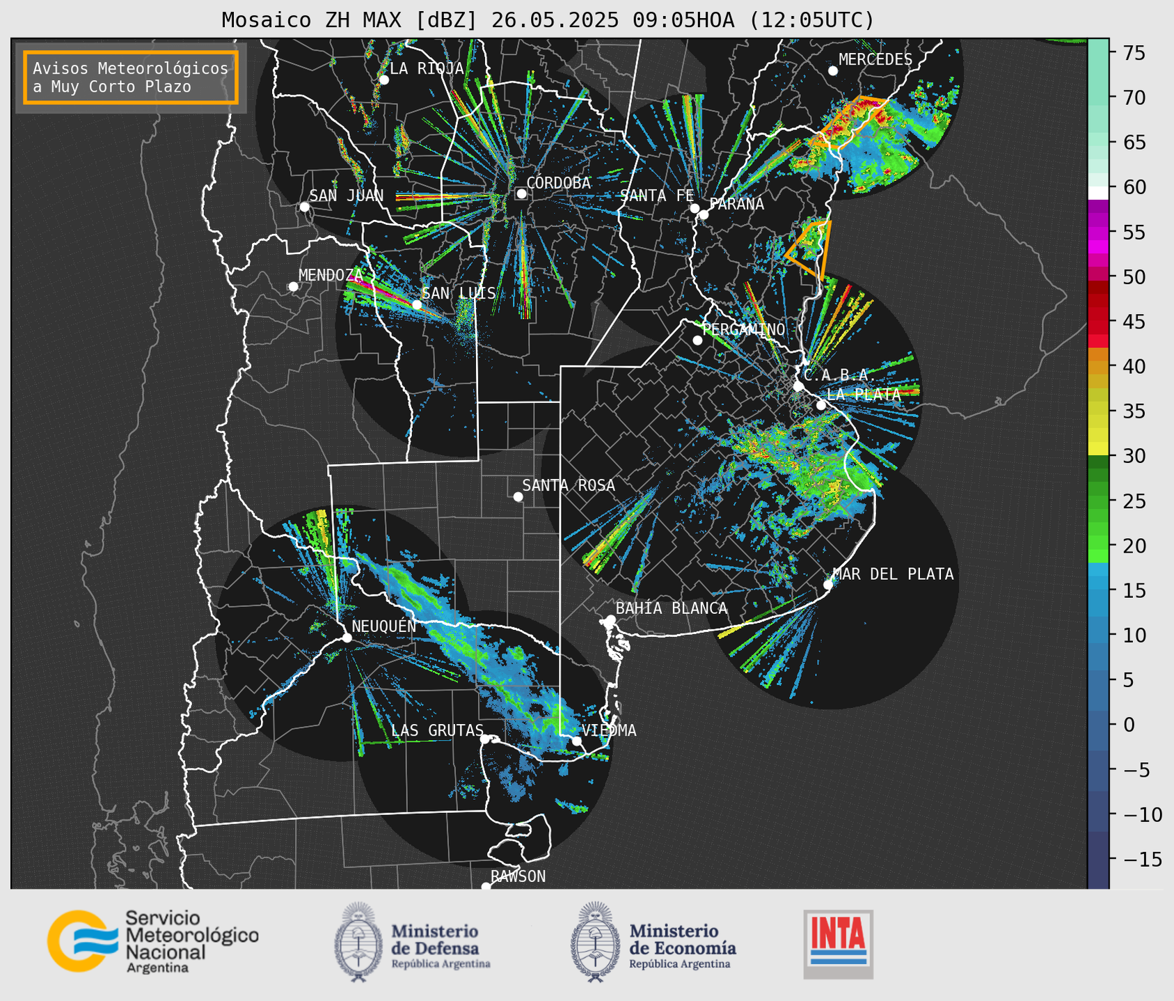Click the LAS GRUTAS city marker
1174x1001 pixels.
pos(485,739)
